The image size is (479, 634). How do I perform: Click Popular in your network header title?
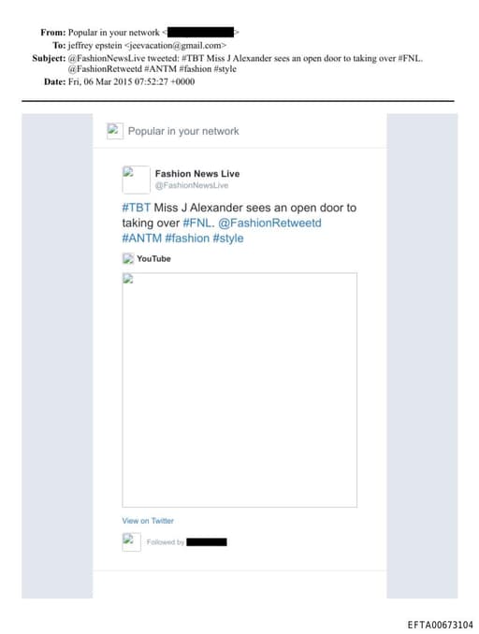pyautogui.click(x=183, y=131)
